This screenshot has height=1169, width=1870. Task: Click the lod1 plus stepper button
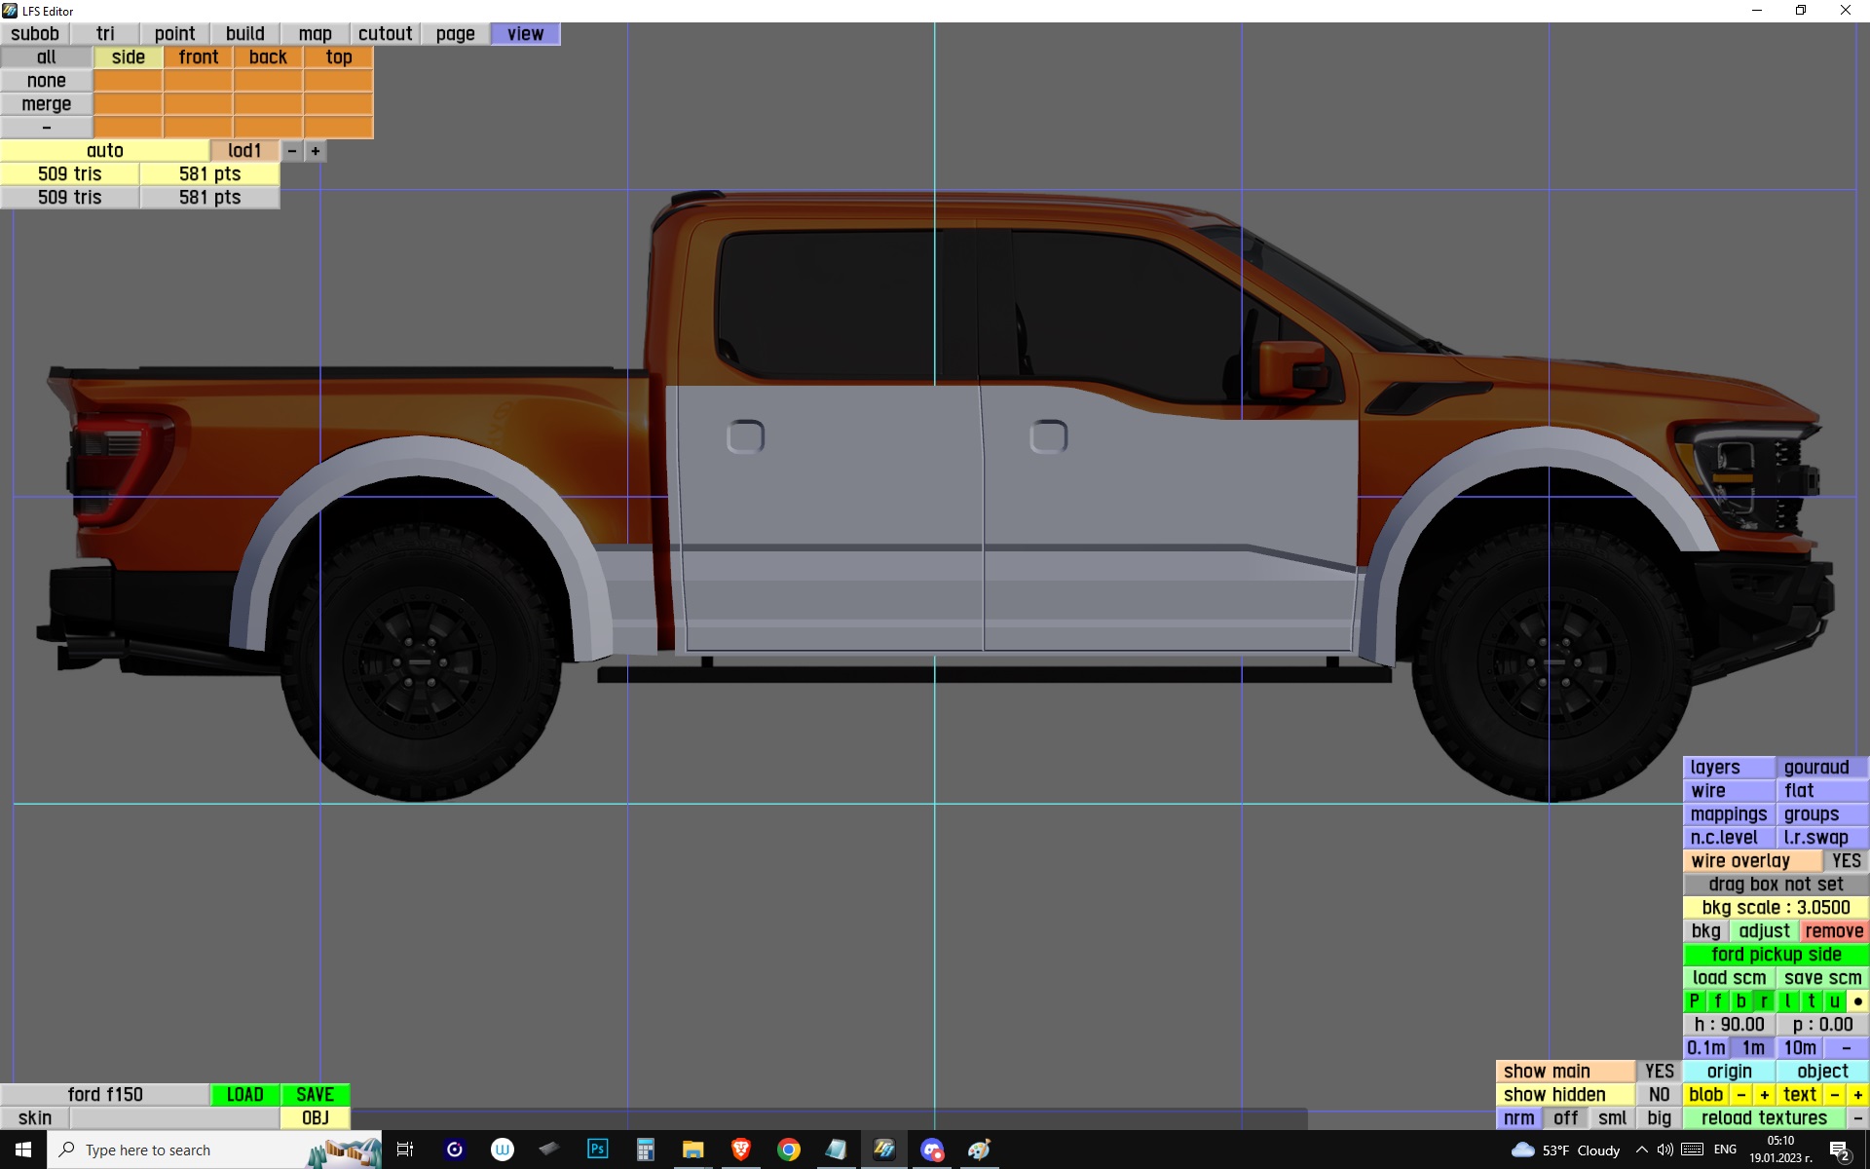pos(315,151)
